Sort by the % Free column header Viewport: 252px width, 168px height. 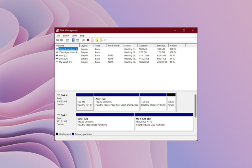click(177, 46)
